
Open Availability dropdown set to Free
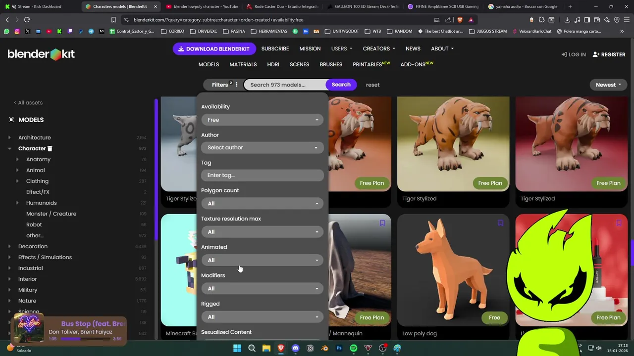pyautogui.click(x=263, y=120)
